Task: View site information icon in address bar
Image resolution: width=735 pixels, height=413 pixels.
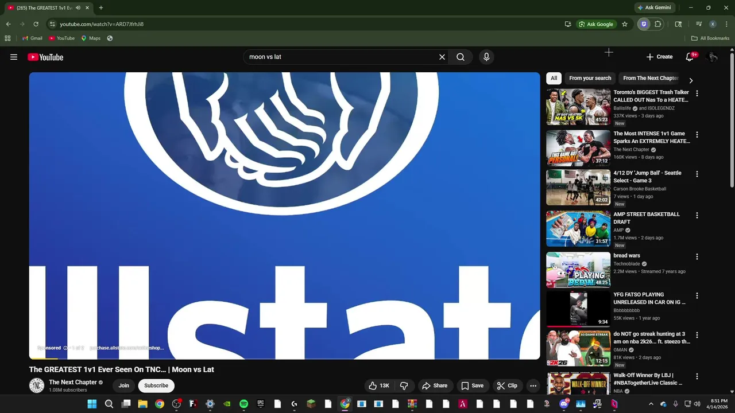Action: [52, 24]
